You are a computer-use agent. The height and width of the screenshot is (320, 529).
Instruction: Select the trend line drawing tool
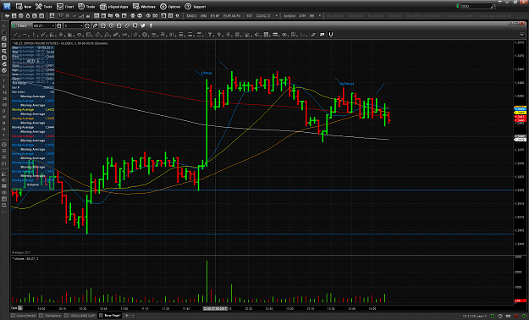15,35
